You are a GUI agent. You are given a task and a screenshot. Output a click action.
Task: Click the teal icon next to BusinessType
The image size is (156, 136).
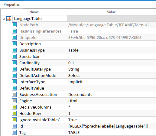(x=14, y=50)
